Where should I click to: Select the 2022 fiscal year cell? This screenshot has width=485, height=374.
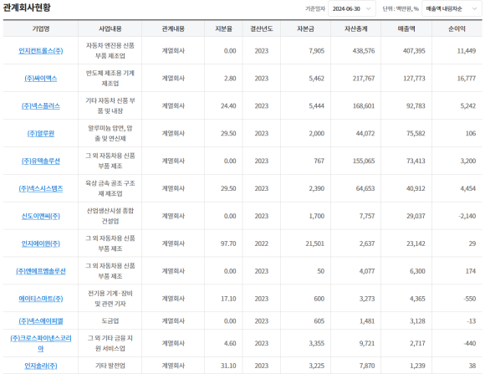(262, 243)
